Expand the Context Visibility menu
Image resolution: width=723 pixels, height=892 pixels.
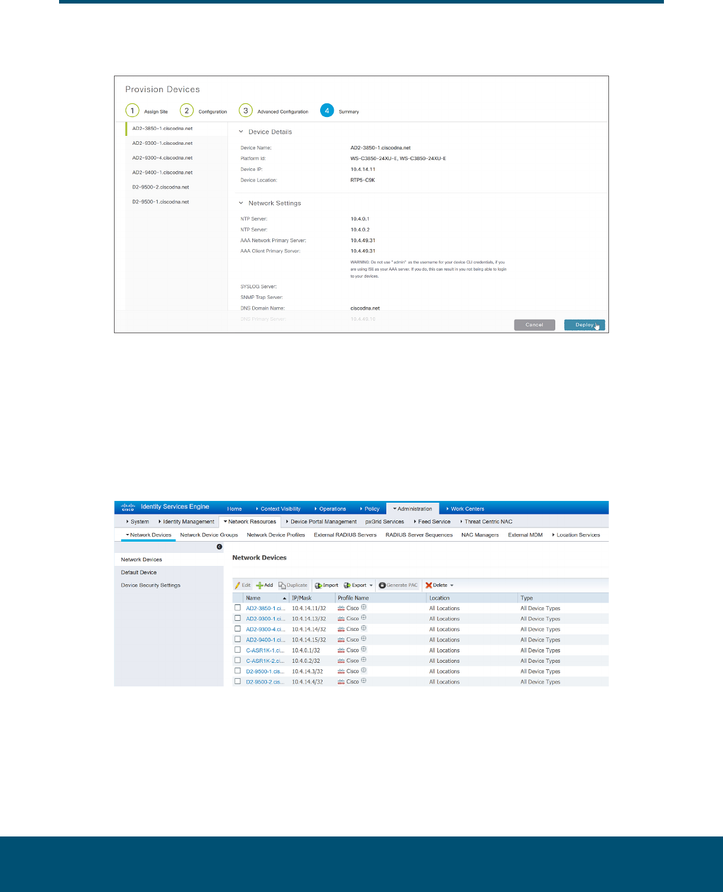[278, 509]
